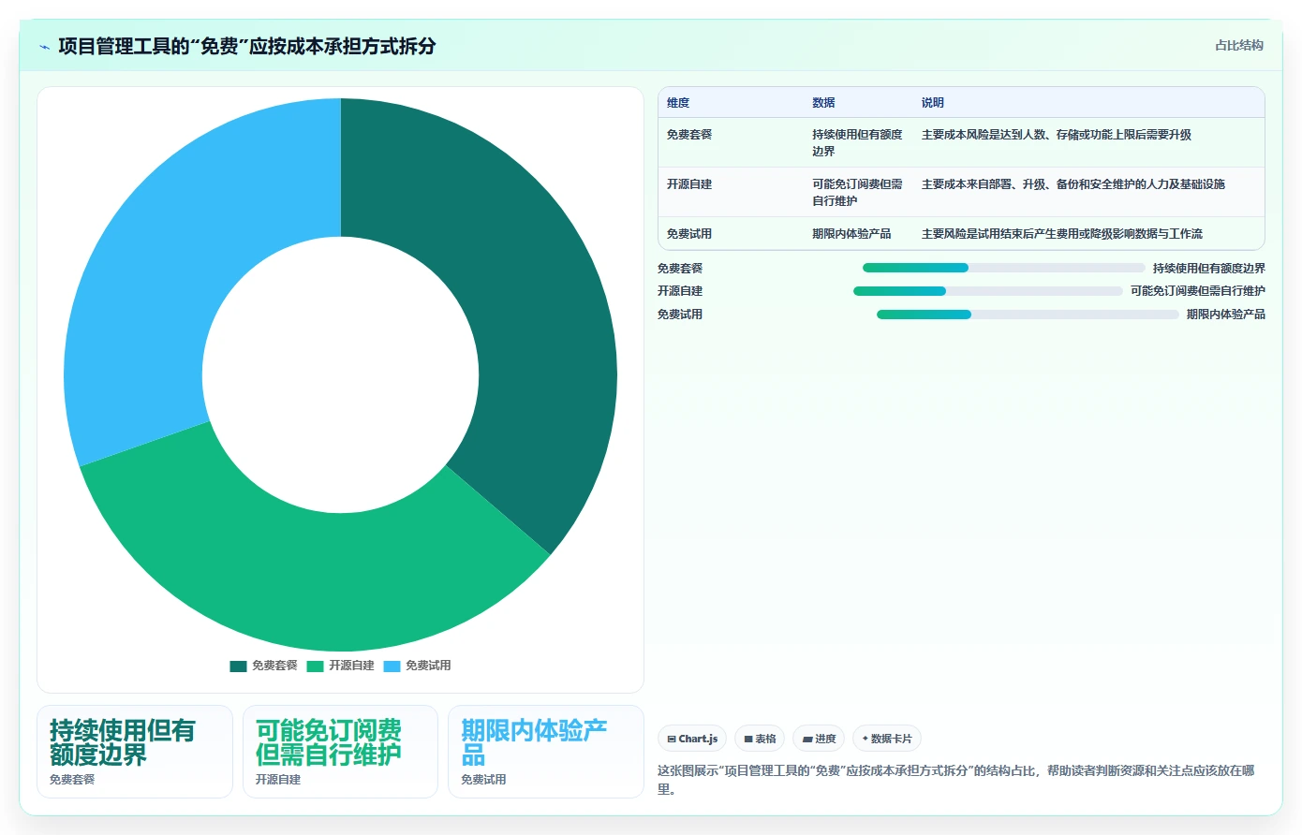Click progress value label 持续使用但有额度边界

[1209, 269]
